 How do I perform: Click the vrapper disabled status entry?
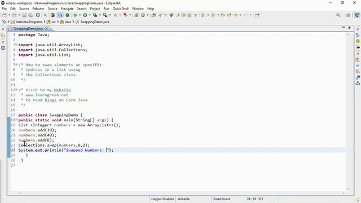click(x=162, y=199)
